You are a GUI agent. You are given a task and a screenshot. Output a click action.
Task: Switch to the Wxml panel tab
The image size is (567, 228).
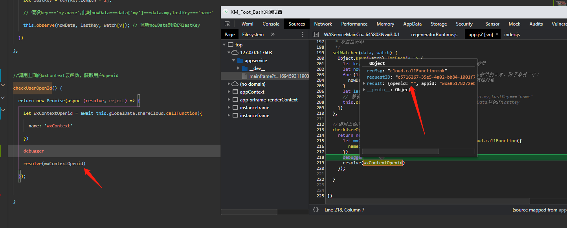tap(248, 24)
